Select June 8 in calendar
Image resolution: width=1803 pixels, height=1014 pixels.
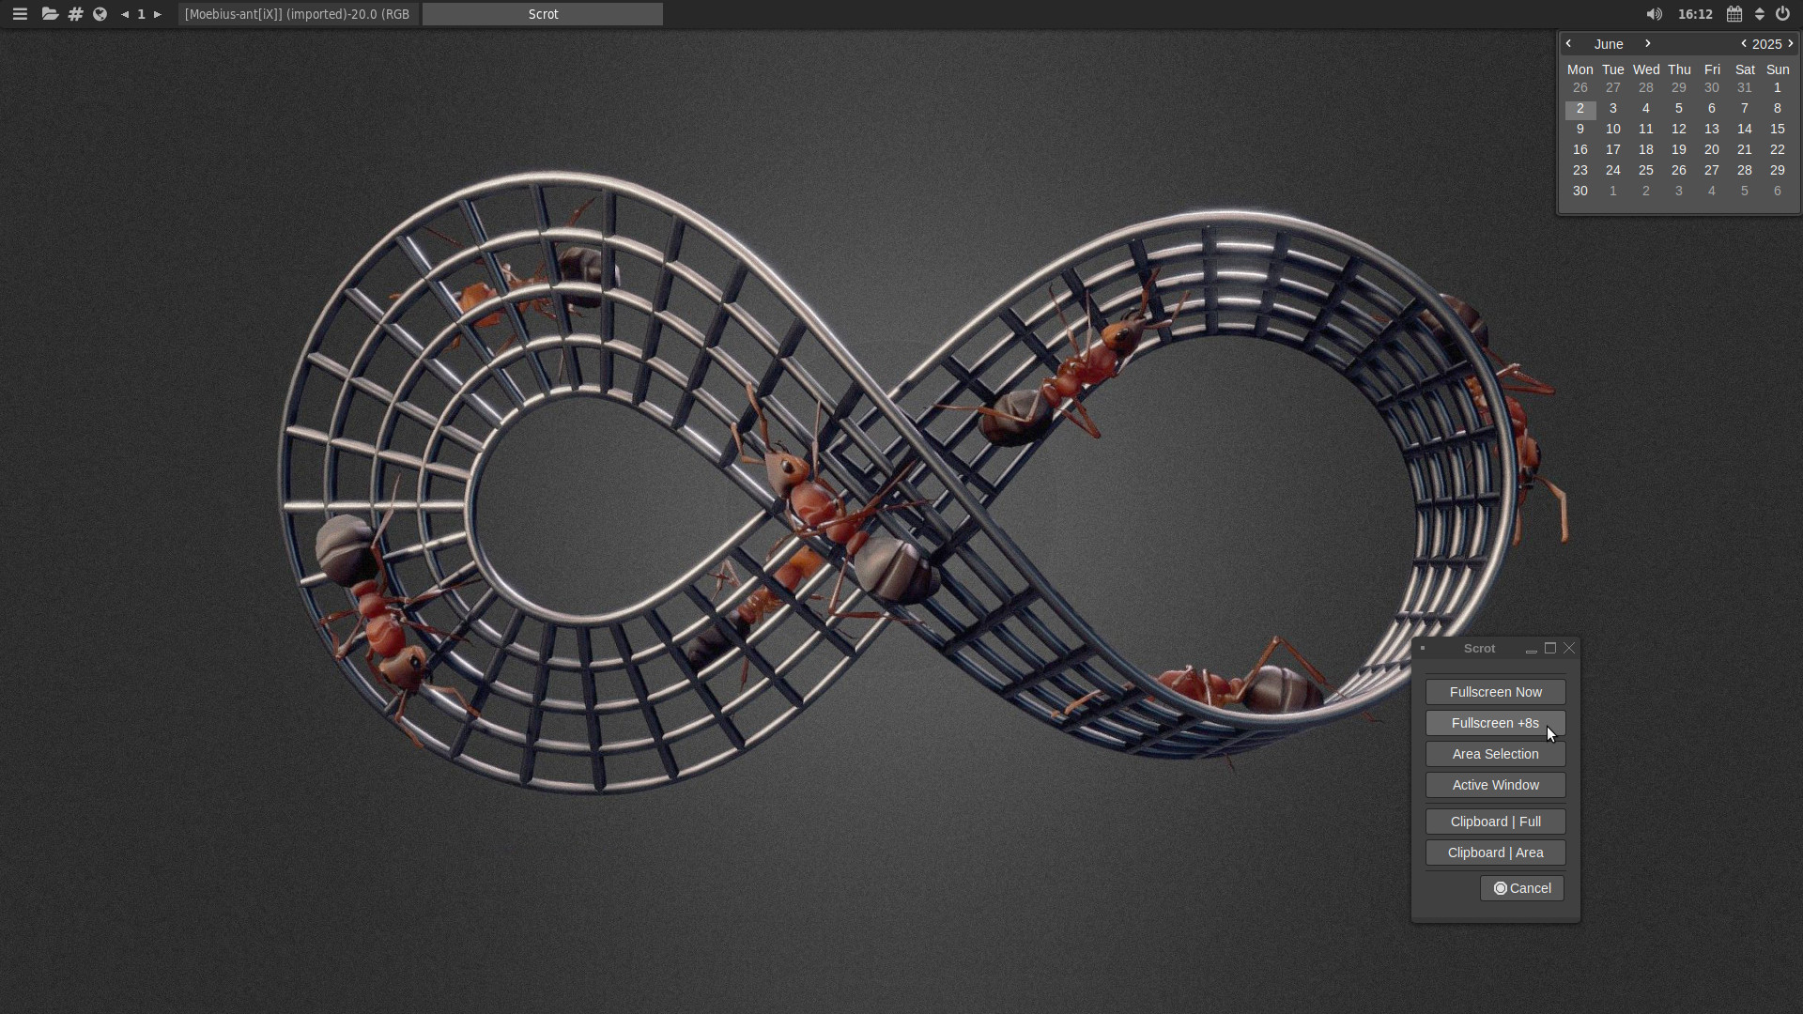[x=1778, y=109]
